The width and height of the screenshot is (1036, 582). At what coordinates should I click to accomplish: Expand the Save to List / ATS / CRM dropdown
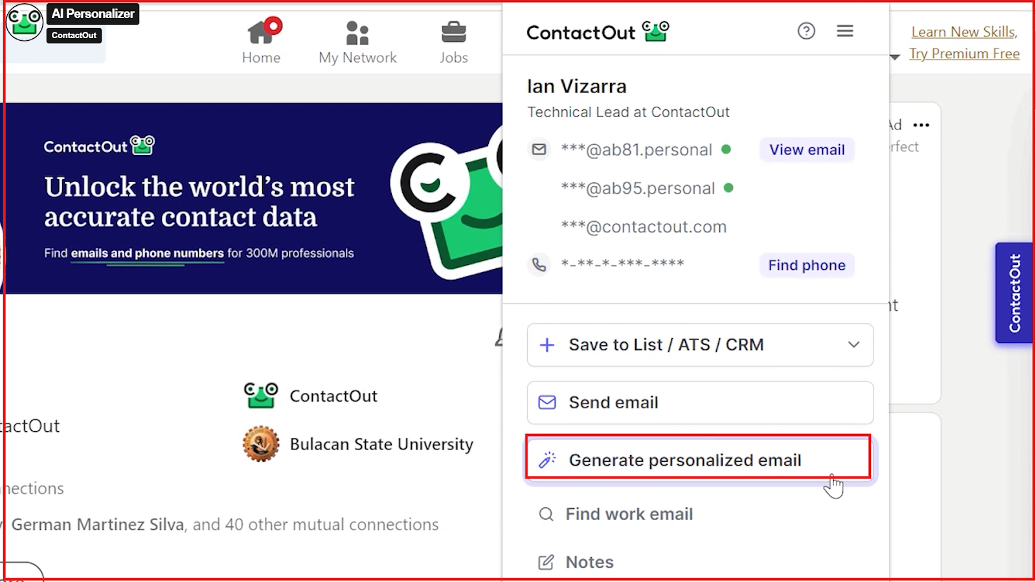[x=853, y=345]
